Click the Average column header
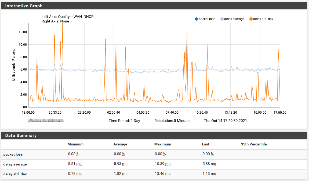Viewport: 309px width, 181px height. tap(120, 144)
